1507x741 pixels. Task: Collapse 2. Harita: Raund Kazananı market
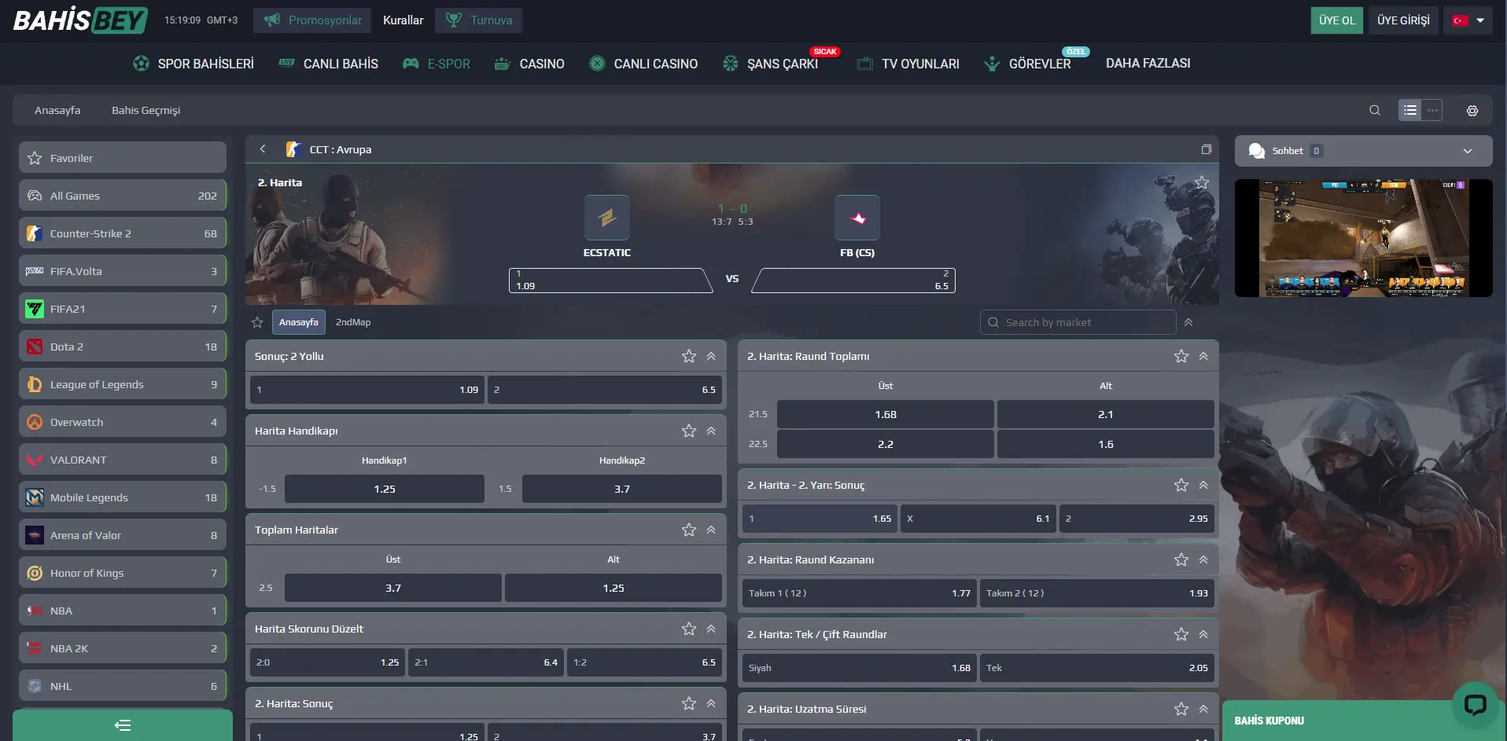1203,559
